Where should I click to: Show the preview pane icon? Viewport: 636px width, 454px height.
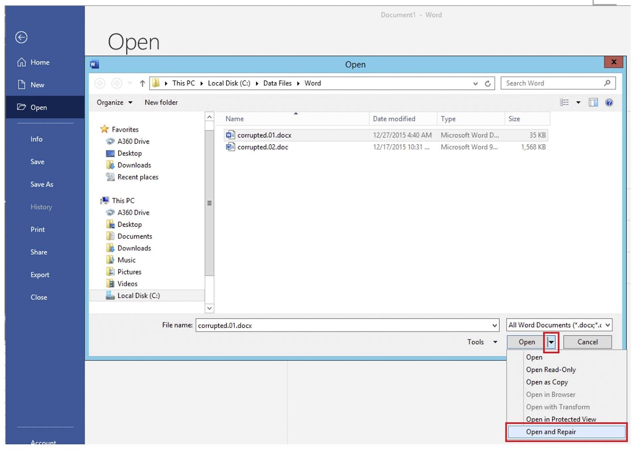click(x=593, y=102)
